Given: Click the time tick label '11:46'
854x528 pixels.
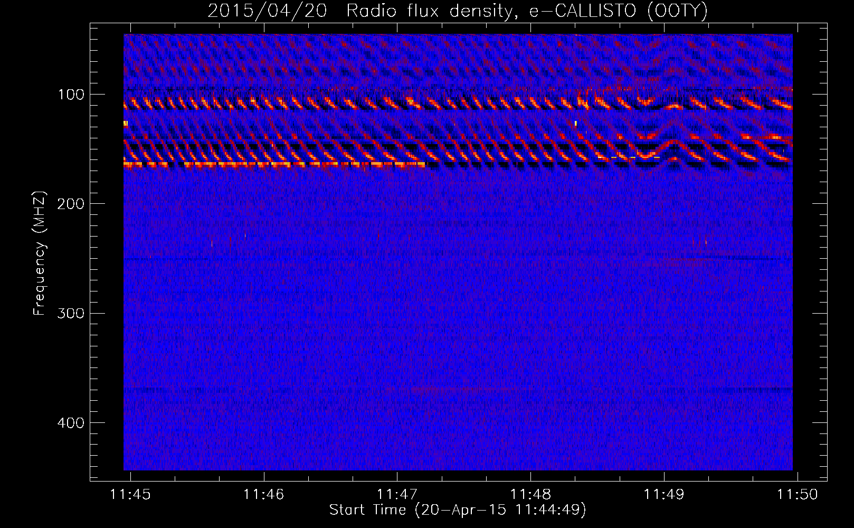Looking at the screenshot, I should [263, 494].
